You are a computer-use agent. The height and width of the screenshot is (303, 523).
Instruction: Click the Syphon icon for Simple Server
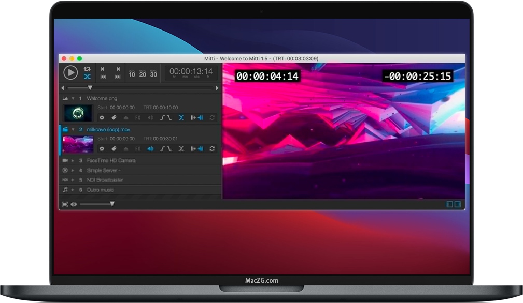click(x=65, y=170)
